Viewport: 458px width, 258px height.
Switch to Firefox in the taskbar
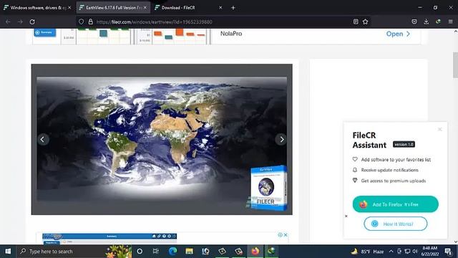coord(255,252)
